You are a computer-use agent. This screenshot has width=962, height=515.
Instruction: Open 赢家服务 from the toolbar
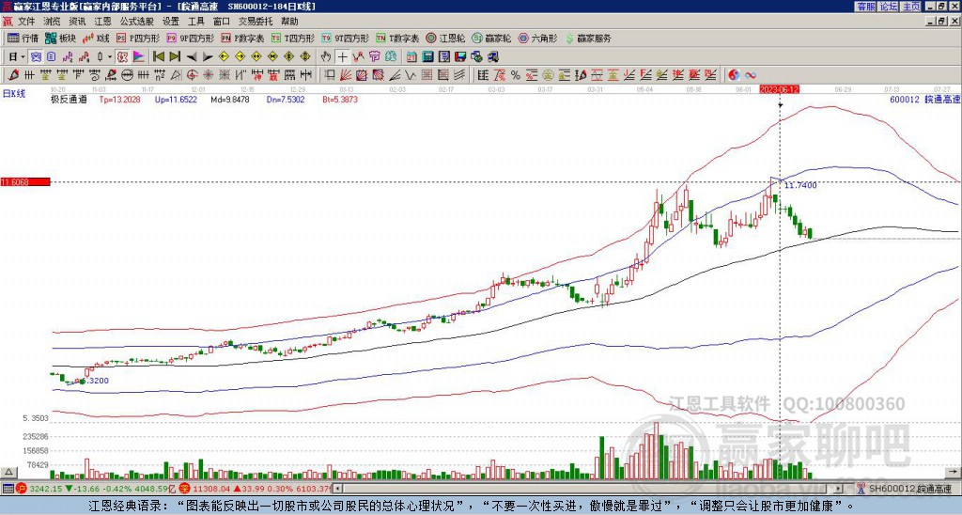click(x=588, y=38)
